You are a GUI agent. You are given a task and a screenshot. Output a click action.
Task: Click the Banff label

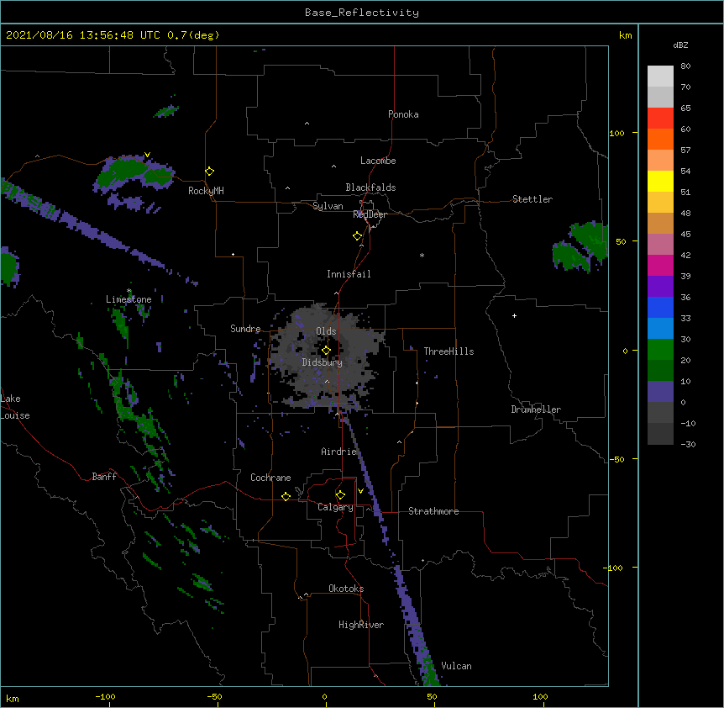(104, 477)
